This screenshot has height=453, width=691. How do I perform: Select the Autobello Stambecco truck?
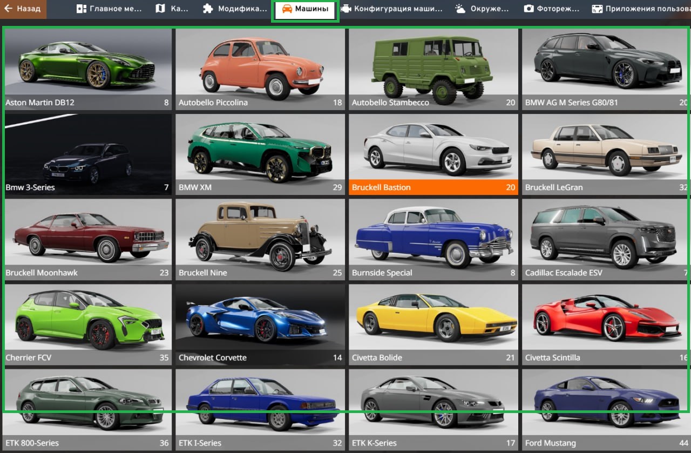point(433,69)
